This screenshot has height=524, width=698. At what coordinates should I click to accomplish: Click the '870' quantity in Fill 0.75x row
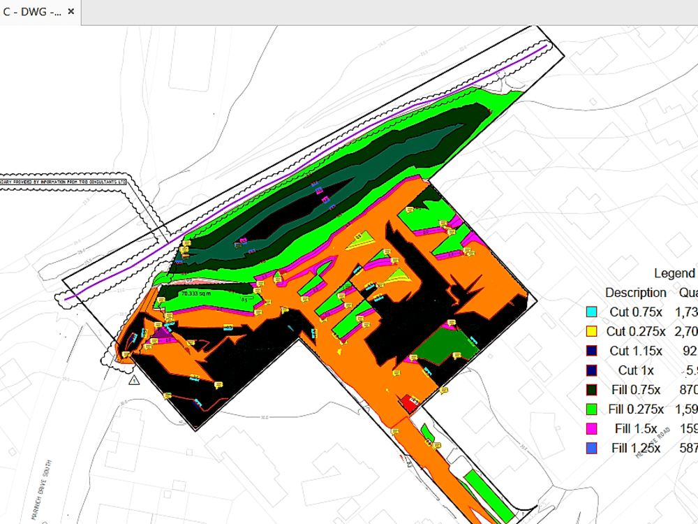[688, 390]
